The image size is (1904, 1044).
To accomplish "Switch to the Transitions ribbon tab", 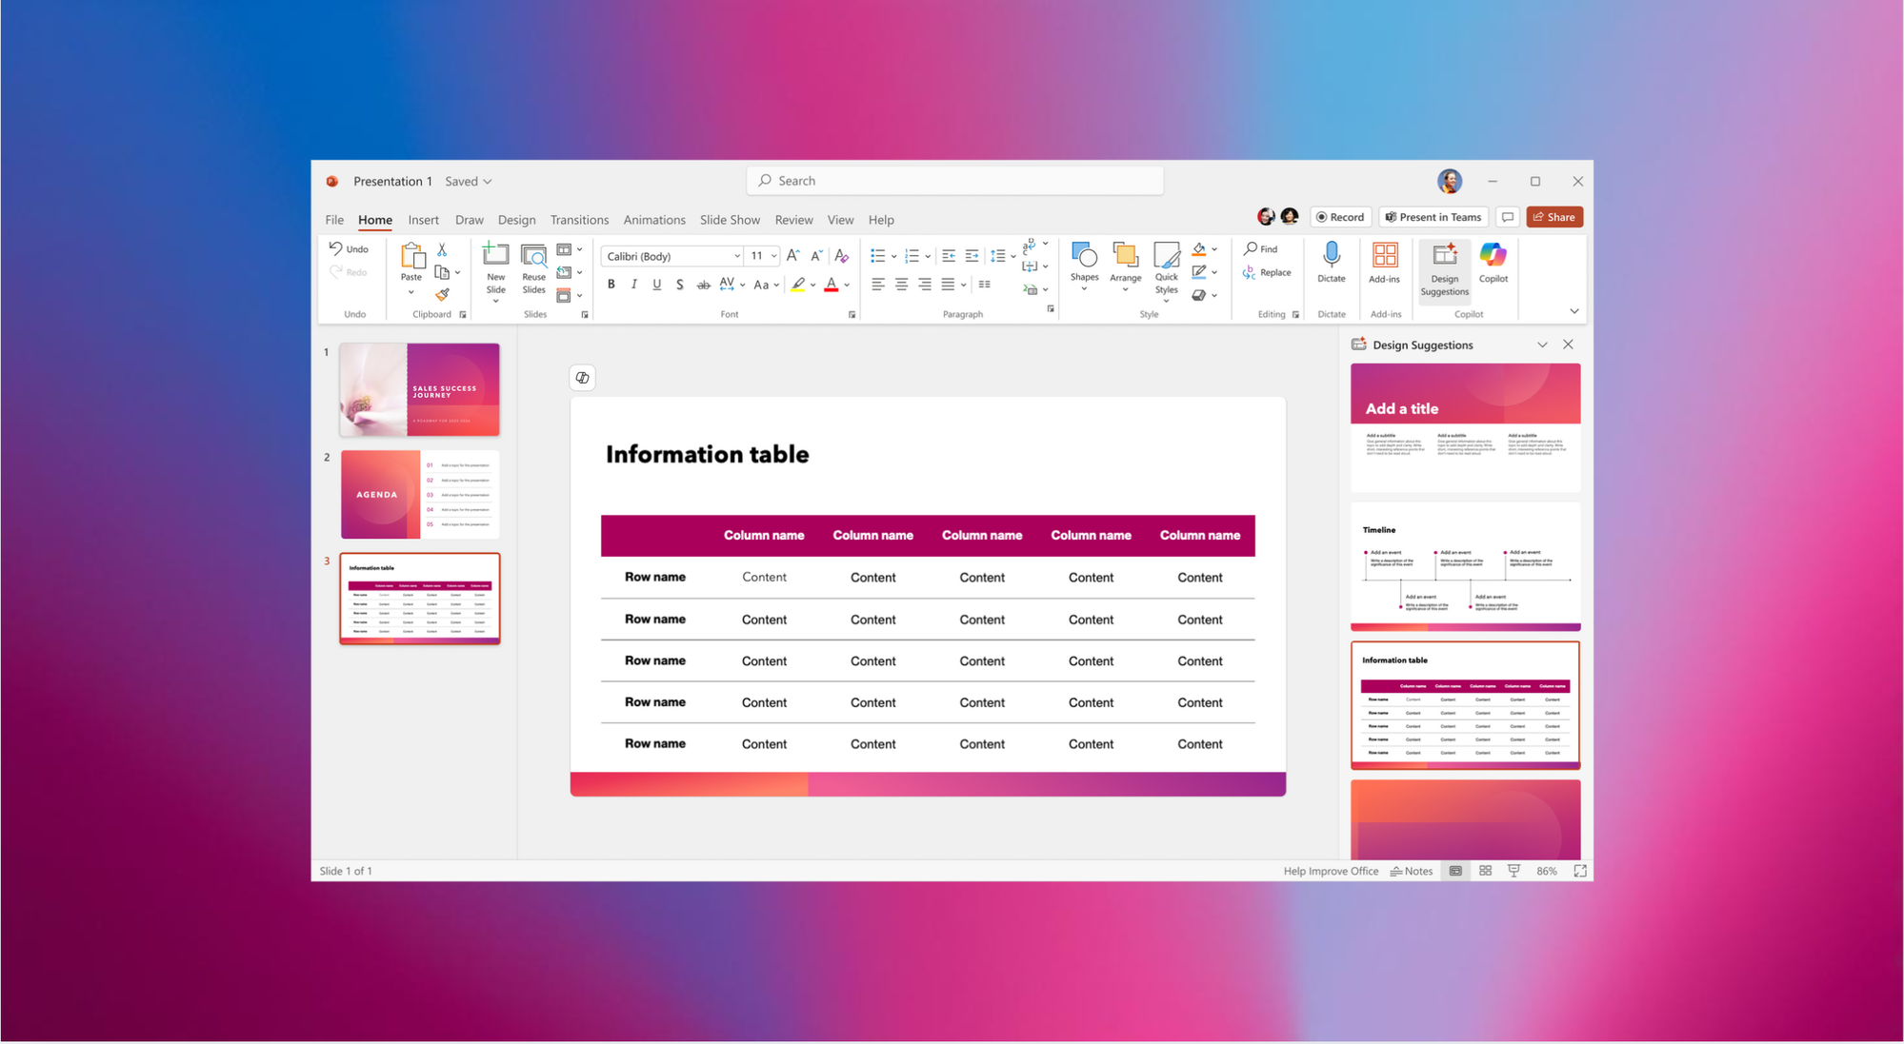I will tap(579, 220).
